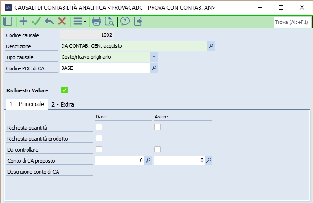Click the panel icon at toolbar's left end
This screenshot has height=203, width=313.
8,21
